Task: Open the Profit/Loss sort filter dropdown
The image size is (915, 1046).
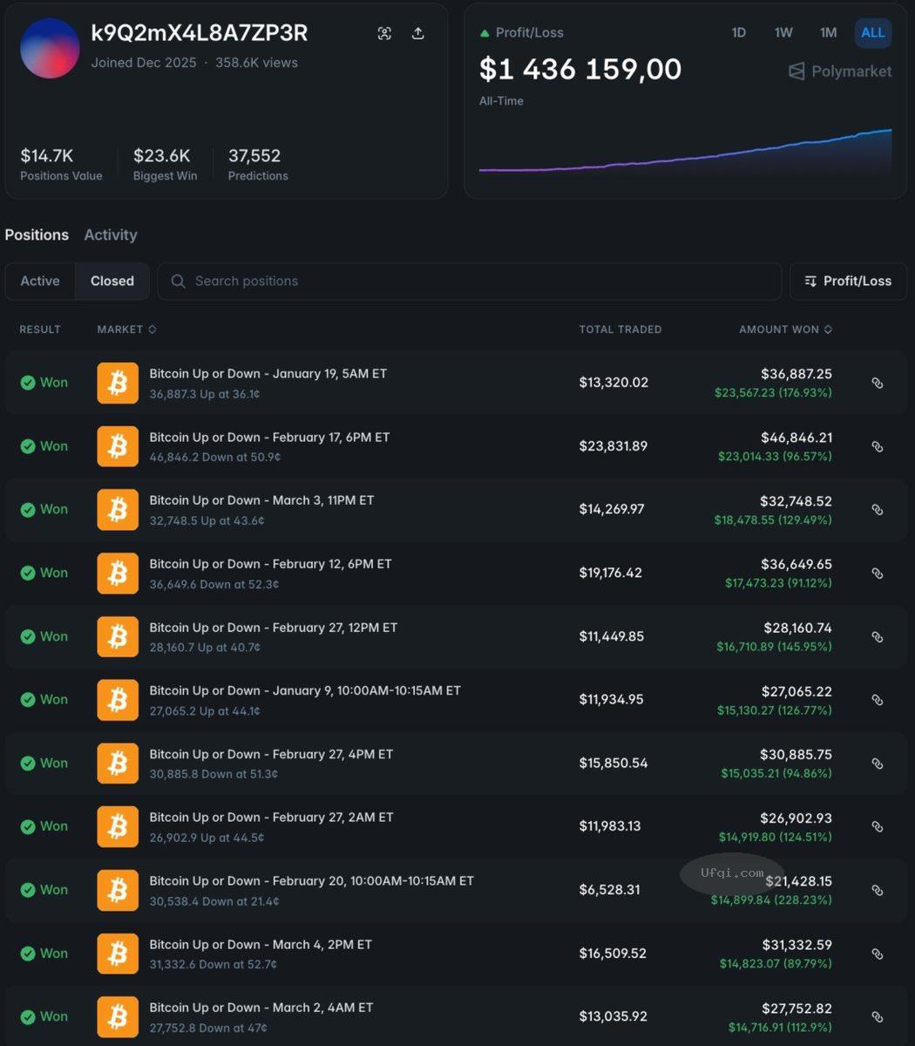Action: coord(847,281)
